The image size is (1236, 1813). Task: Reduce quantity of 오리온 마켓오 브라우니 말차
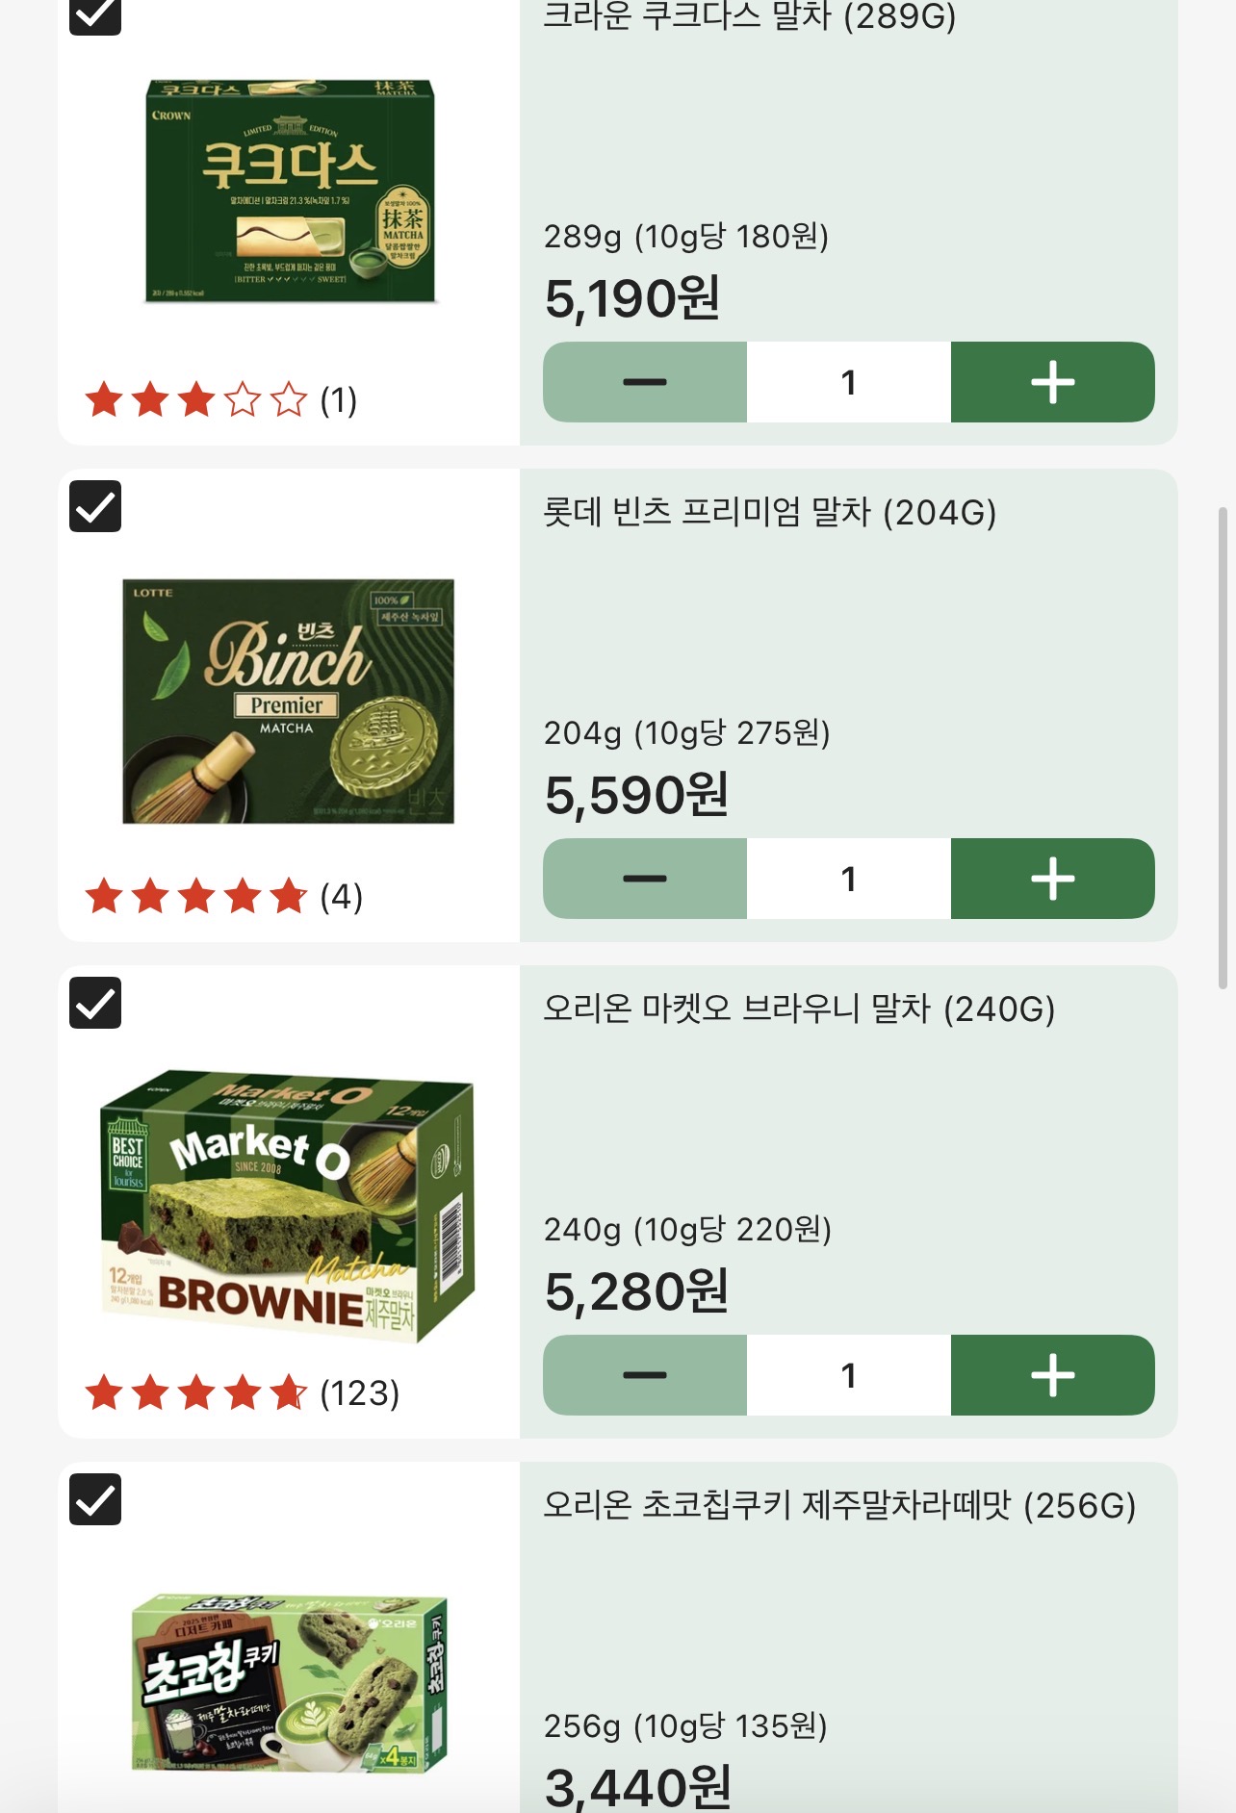(645, 1375)
